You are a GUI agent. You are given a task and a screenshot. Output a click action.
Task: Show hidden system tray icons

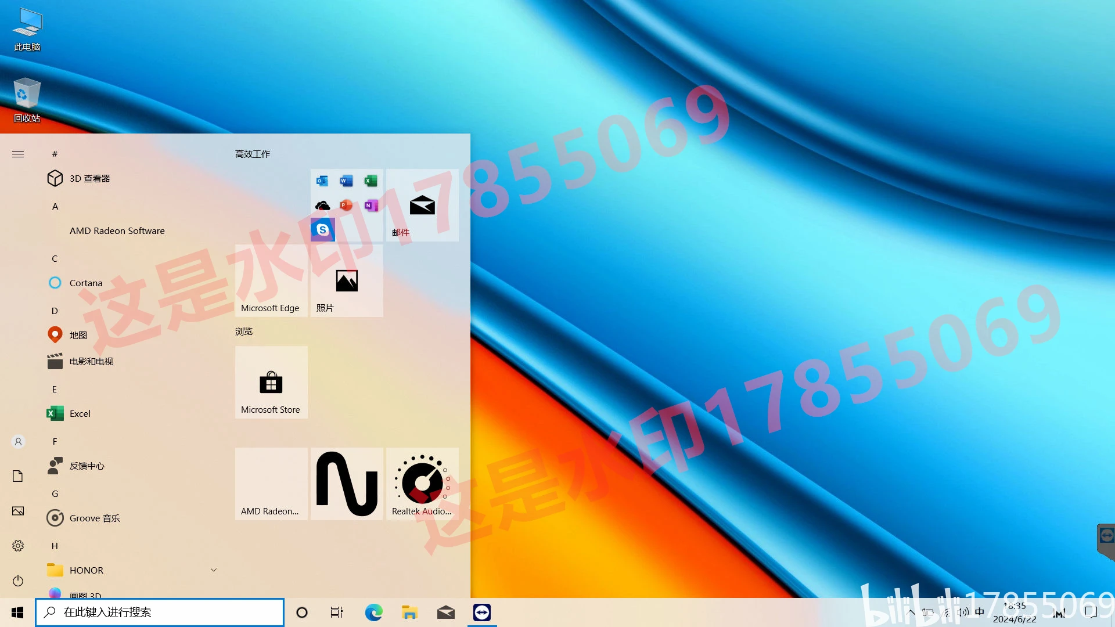pyautogui.click(x=912, y=612)
